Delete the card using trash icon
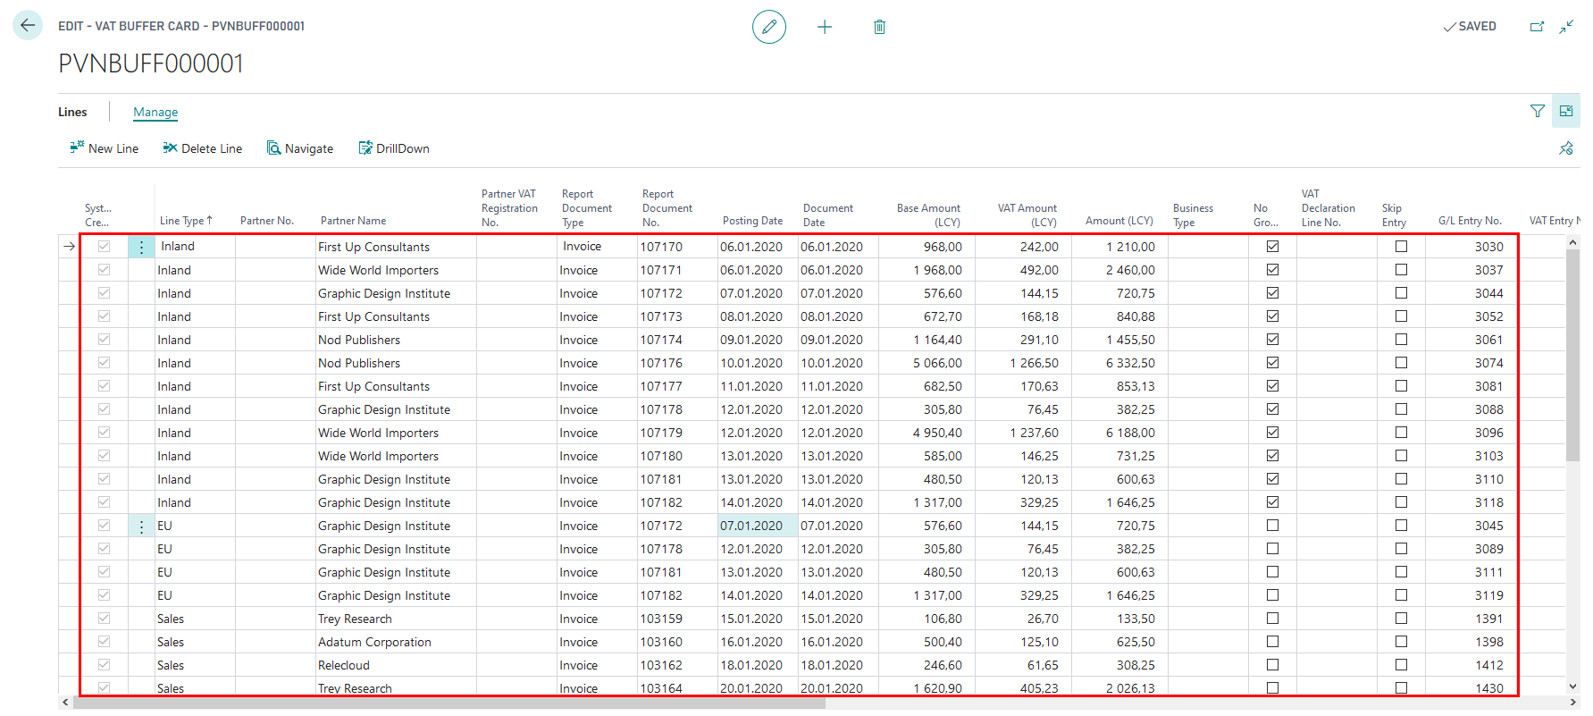 879,27
